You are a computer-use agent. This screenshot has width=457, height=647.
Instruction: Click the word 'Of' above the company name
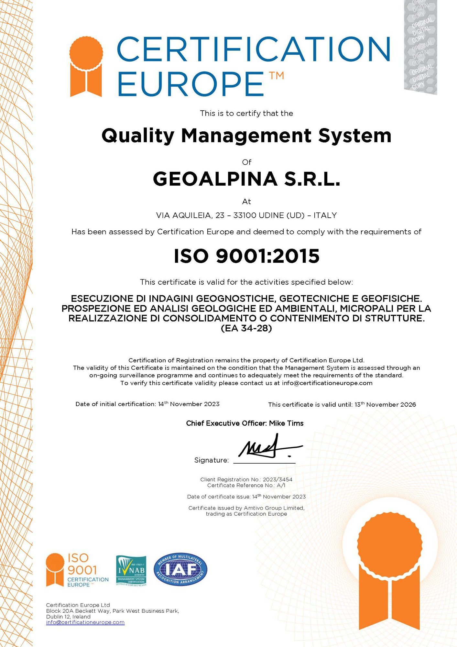[x=246, y=162]
